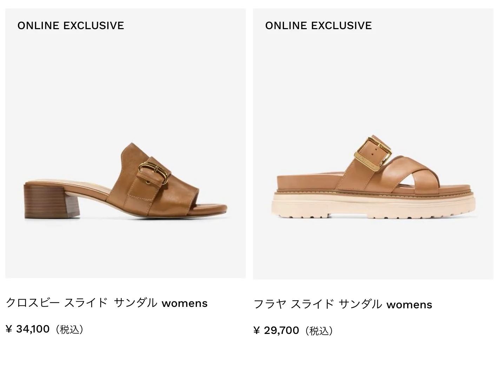Click the left card's ONLINE EXCLUSIVE badge
The image size is (497, 368).
point(71,26)
